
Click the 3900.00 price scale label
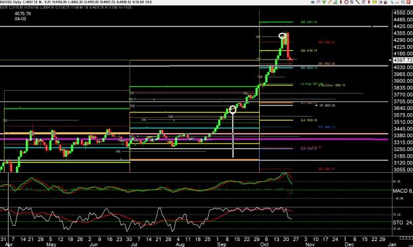click(403, 81)
